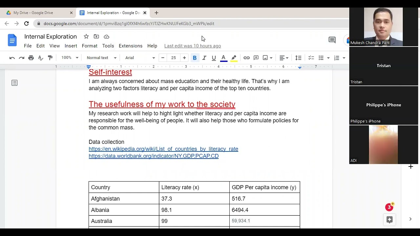Click the Redo icon in the toolbar

(22, 58)
